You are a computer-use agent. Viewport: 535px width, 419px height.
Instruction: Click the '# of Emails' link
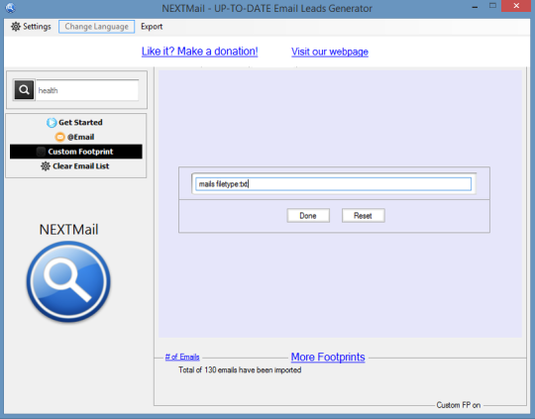[182, 357]
